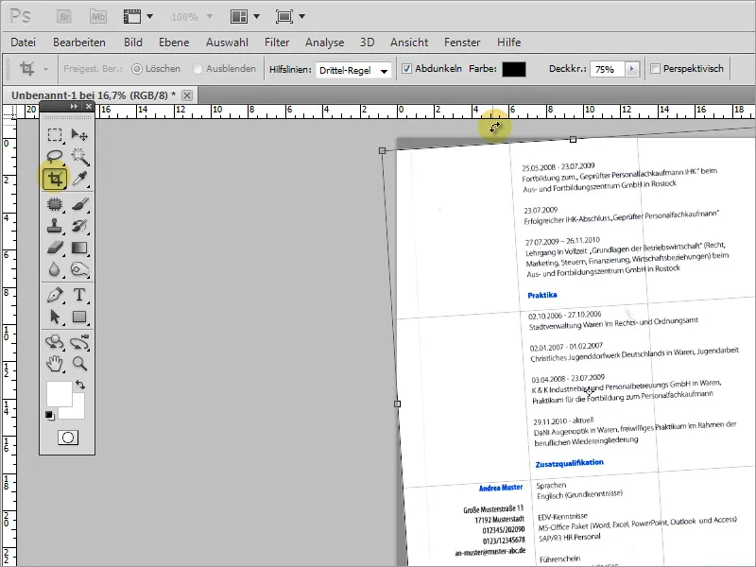Click the top-left corner crop handle
The height and width of the screenshot is (567, 756).
click(383, 151)
